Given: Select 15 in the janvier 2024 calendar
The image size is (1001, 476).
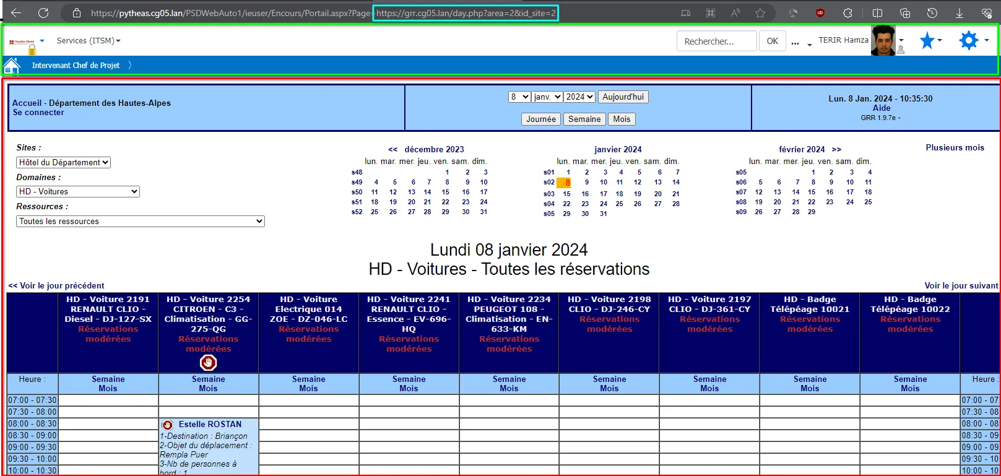Looking at the screenshot, I should click(x=566, y=194).
